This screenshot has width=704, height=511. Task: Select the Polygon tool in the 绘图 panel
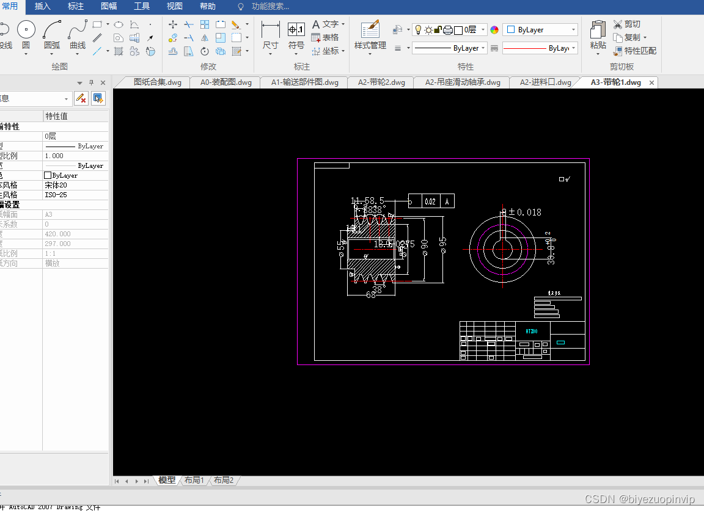click(119, 38)
